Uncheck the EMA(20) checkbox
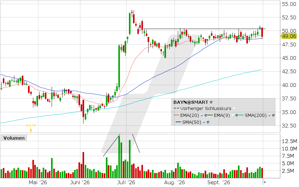 pyautogui.click(x=202, y=115)
